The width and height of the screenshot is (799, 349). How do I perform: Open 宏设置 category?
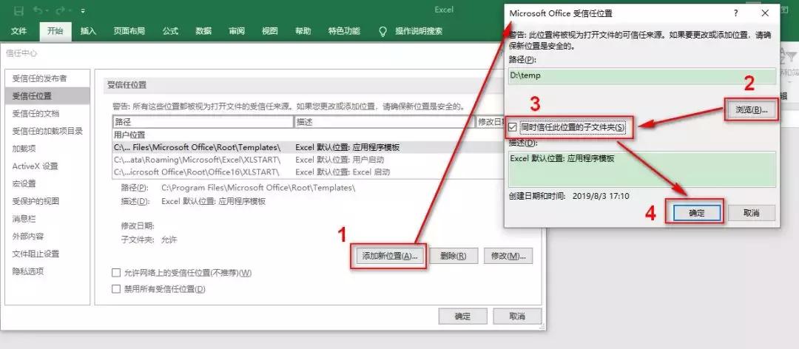point(47,183)
